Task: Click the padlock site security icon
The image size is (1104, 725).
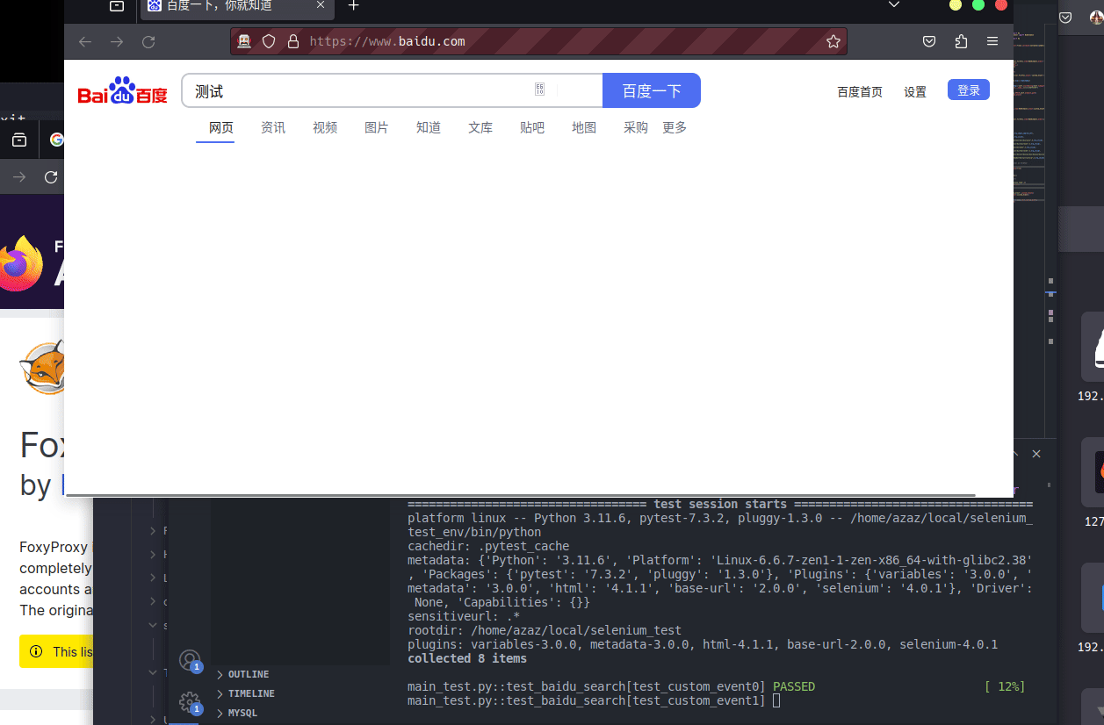Action: coord(293,41)
